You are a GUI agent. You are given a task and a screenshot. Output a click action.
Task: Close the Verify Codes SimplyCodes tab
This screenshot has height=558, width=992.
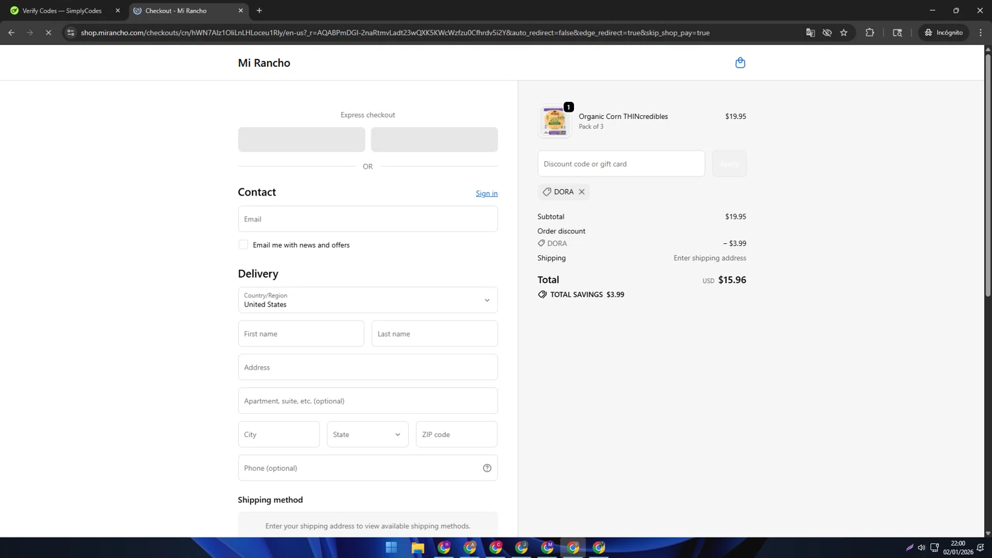pyautogui.click(x=118, y=11)
